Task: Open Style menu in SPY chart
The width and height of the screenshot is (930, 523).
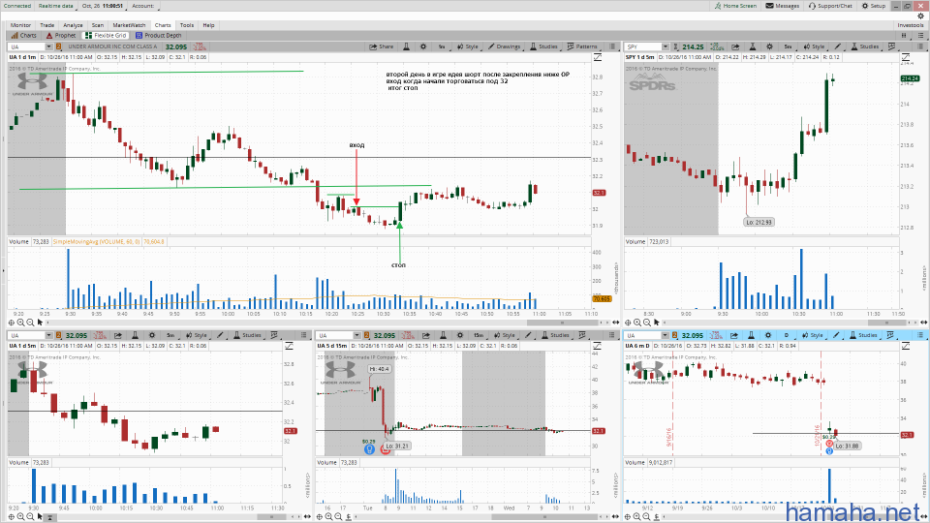Action: (x=815, y=46)
